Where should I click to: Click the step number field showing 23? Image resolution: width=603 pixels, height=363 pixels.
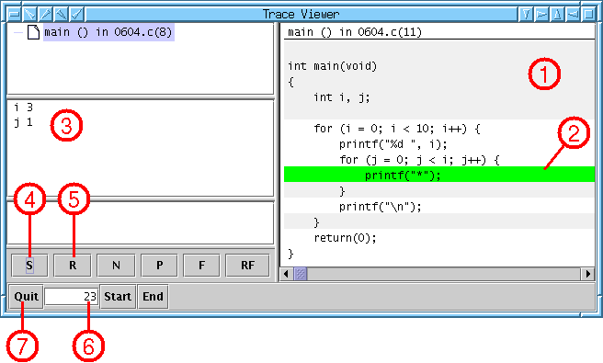[72, 297]
